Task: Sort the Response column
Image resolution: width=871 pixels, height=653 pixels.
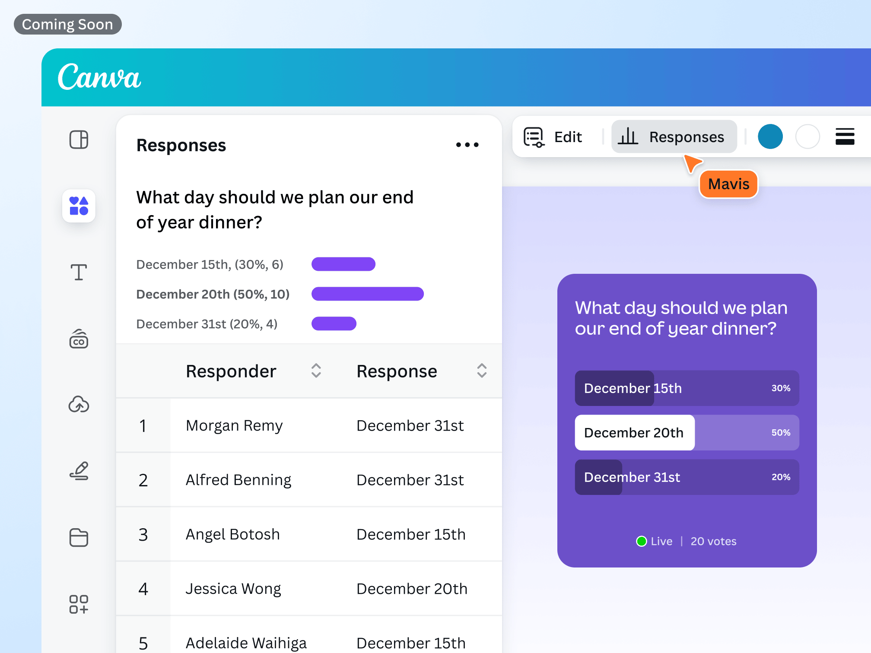Action: (481, 371)
